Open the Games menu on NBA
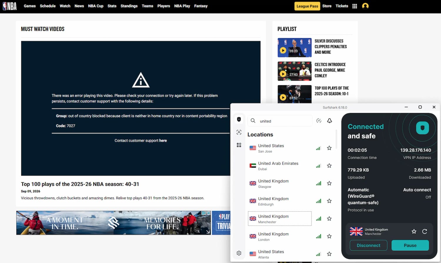The image size is (441, 263). pyautogui.click(x=30, y=6)
